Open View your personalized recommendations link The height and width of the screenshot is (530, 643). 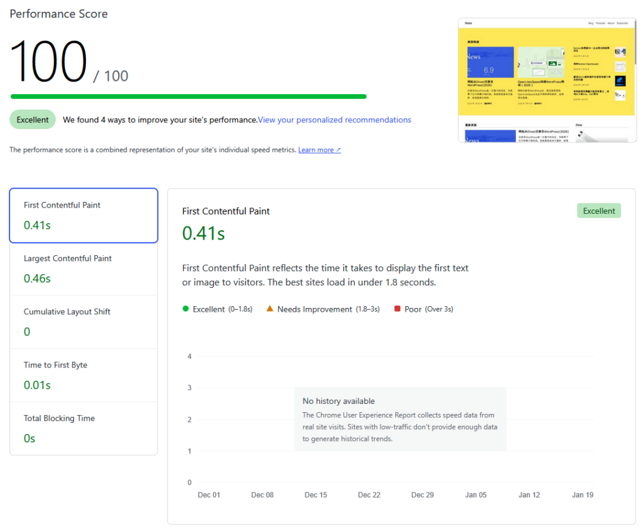coord(334,120)
